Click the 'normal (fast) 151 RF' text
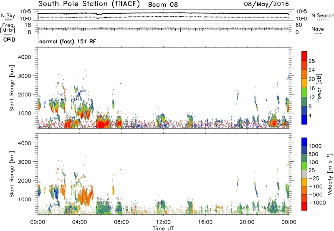Screen dimensions: 334x231 (68, 41)
